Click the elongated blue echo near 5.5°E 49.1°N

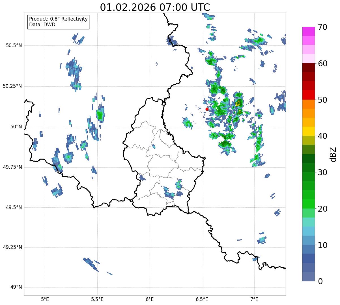pyautogui.click(x=91, y=264)
